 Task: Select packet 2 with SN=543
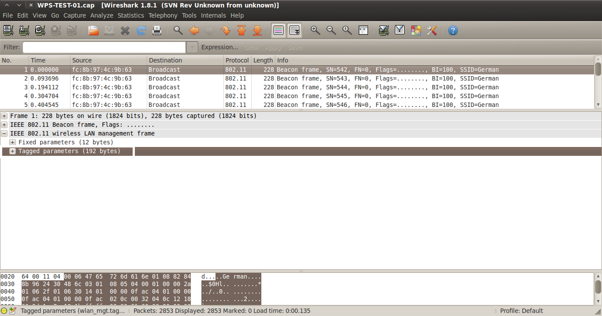click(297, 78)
